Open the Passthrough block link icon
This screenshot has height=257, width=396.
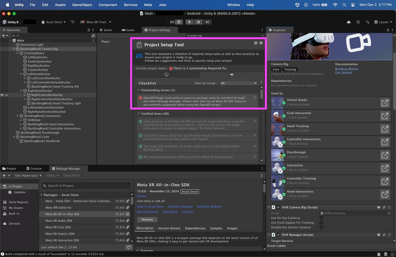click(x=385, y=155)
